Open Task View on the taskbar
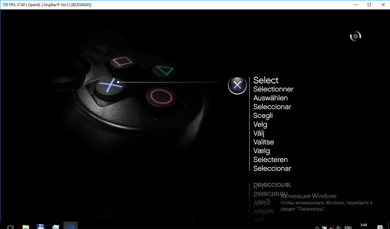The image size is (390, 229). point(10,227)
